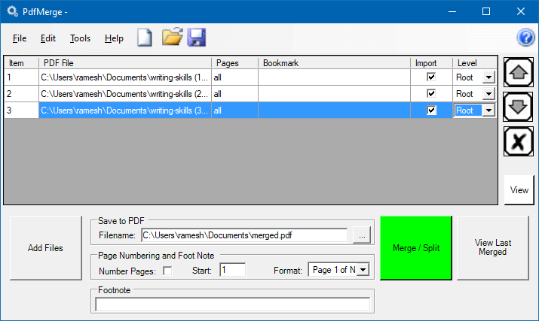
Task: Expand Level dropdown for item 3
Action: tap(488, 111)
